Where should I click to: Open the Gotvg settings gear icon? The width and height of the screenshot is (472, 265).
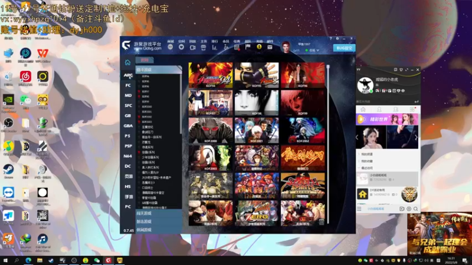[x=337, y=39]
